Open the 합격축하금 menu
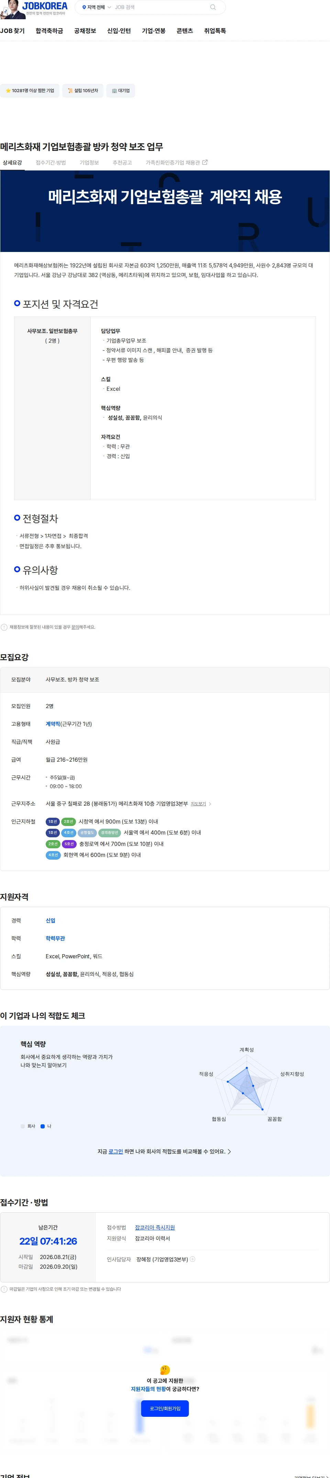 (x=49, y=31)
